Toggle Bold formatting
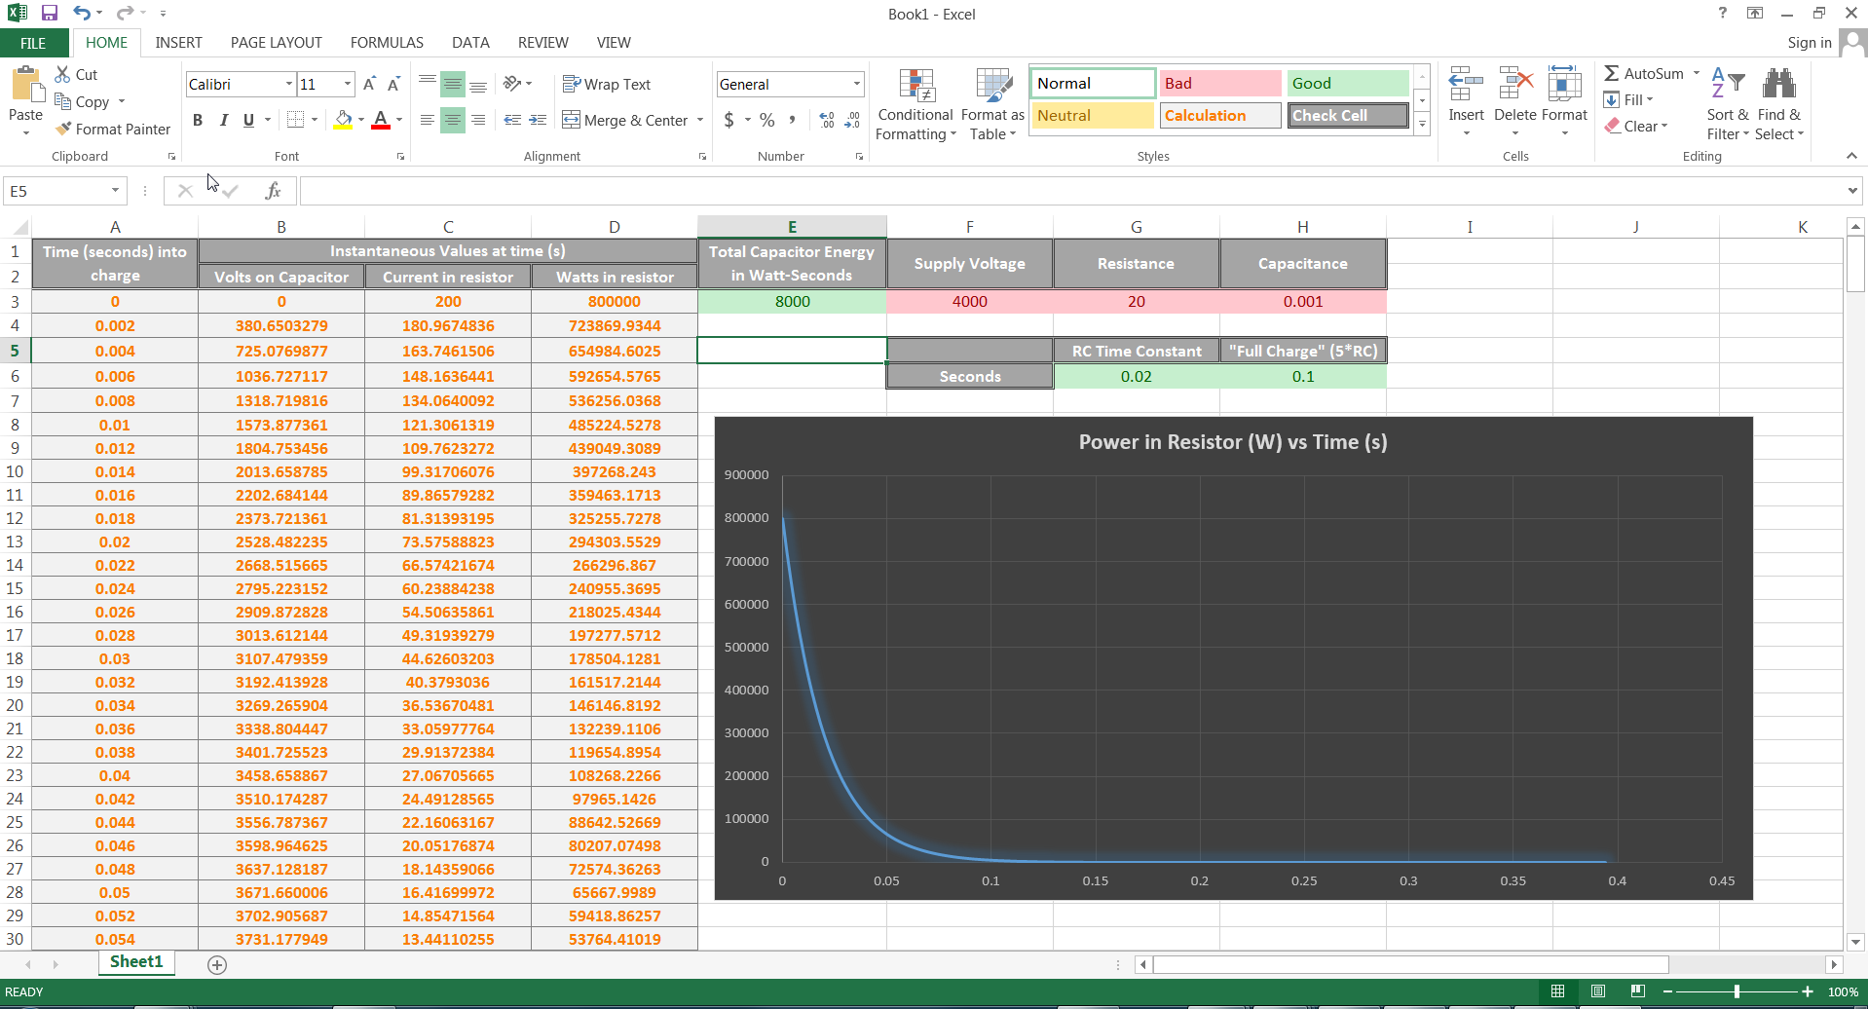Viewport: 1868px width, 1009px height. [x=198, y=120]
